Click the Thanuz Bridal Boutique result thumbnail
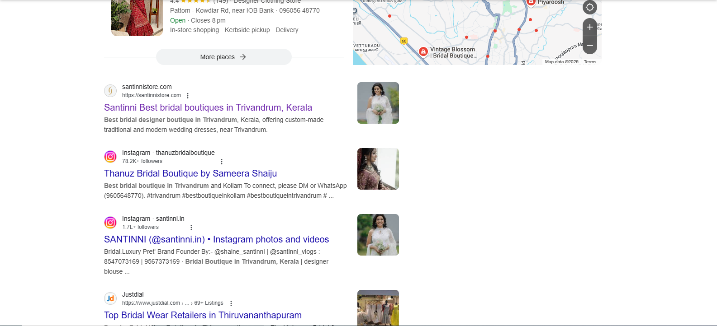Viewport: 717px width, 326px height. (x=378, y=169)
